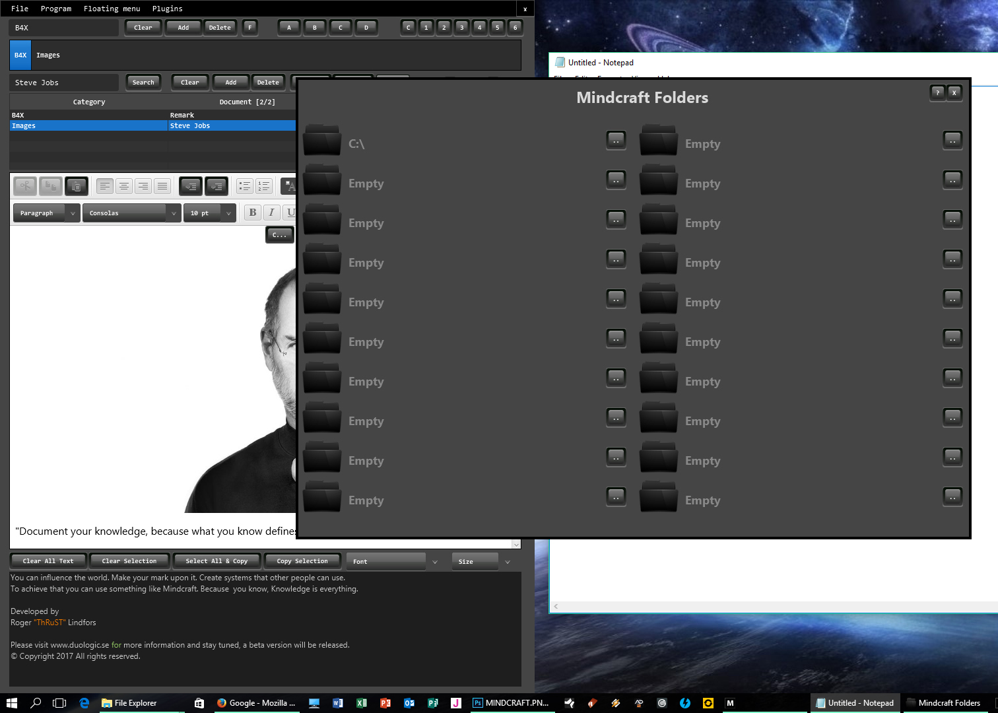Click the C... button above the image
This screenshot has height=713, width=998.
280,235
